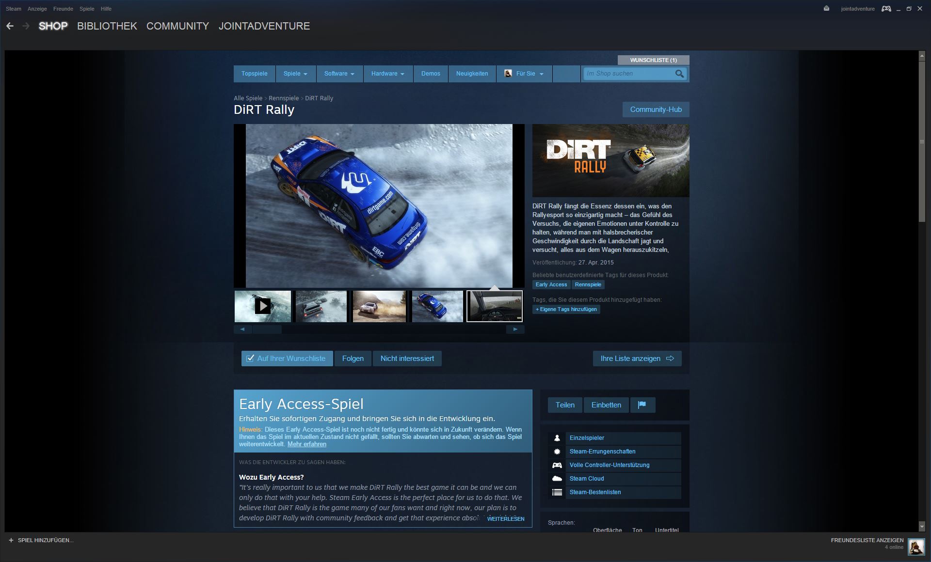Open Demos in shop navigation
Image resolution: width=931 pixels, height=562 pixels.
[431, 74]
